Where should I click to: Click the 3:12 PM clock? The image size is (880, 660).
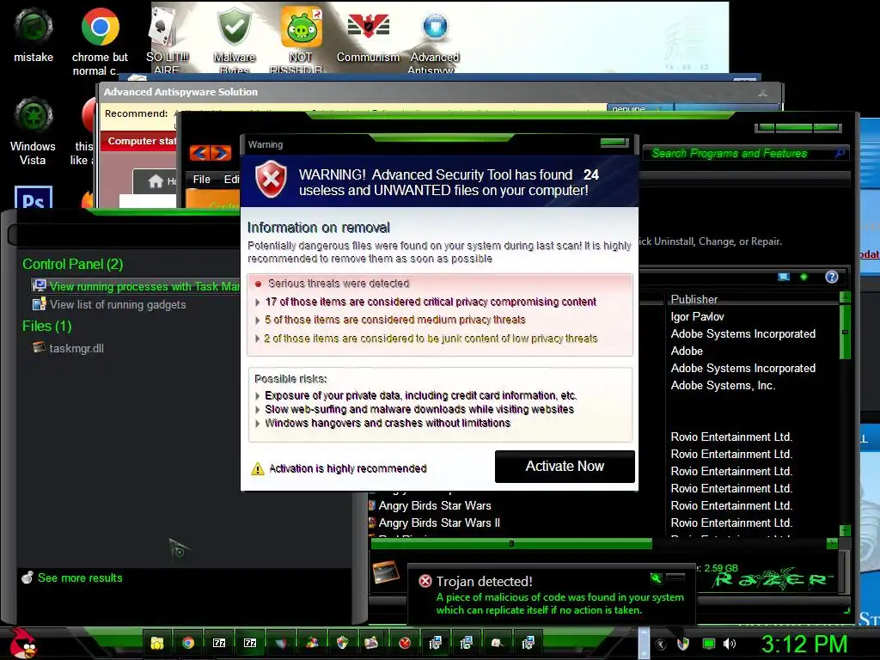804,644
